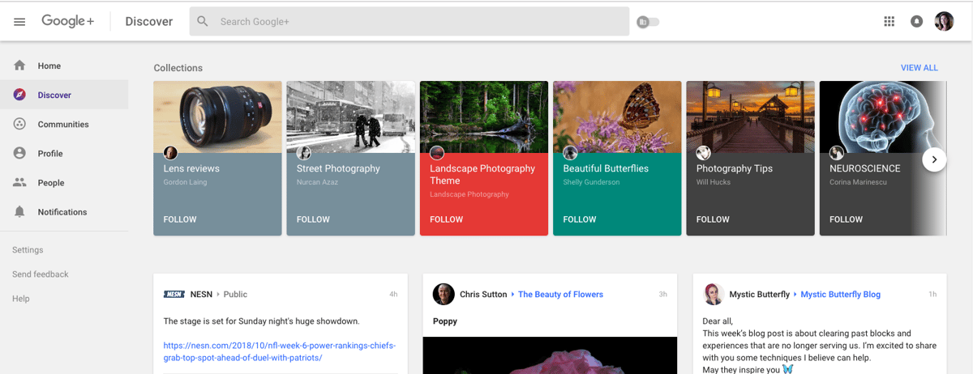The width and height of the screenshot is (973, 374).
Task: Click Mystic Butterfly's profile picture
Action: click(713, 294)
